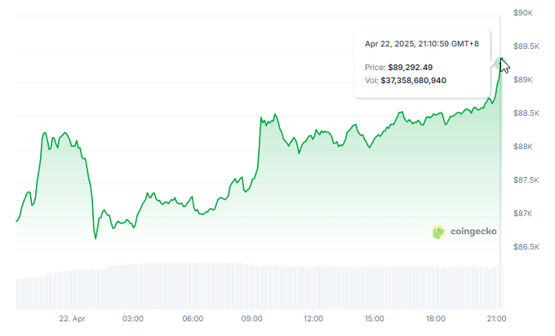Click the volume value $37,358,680,940 in tooltip
The image size is (555, 336).
point(413,80)
